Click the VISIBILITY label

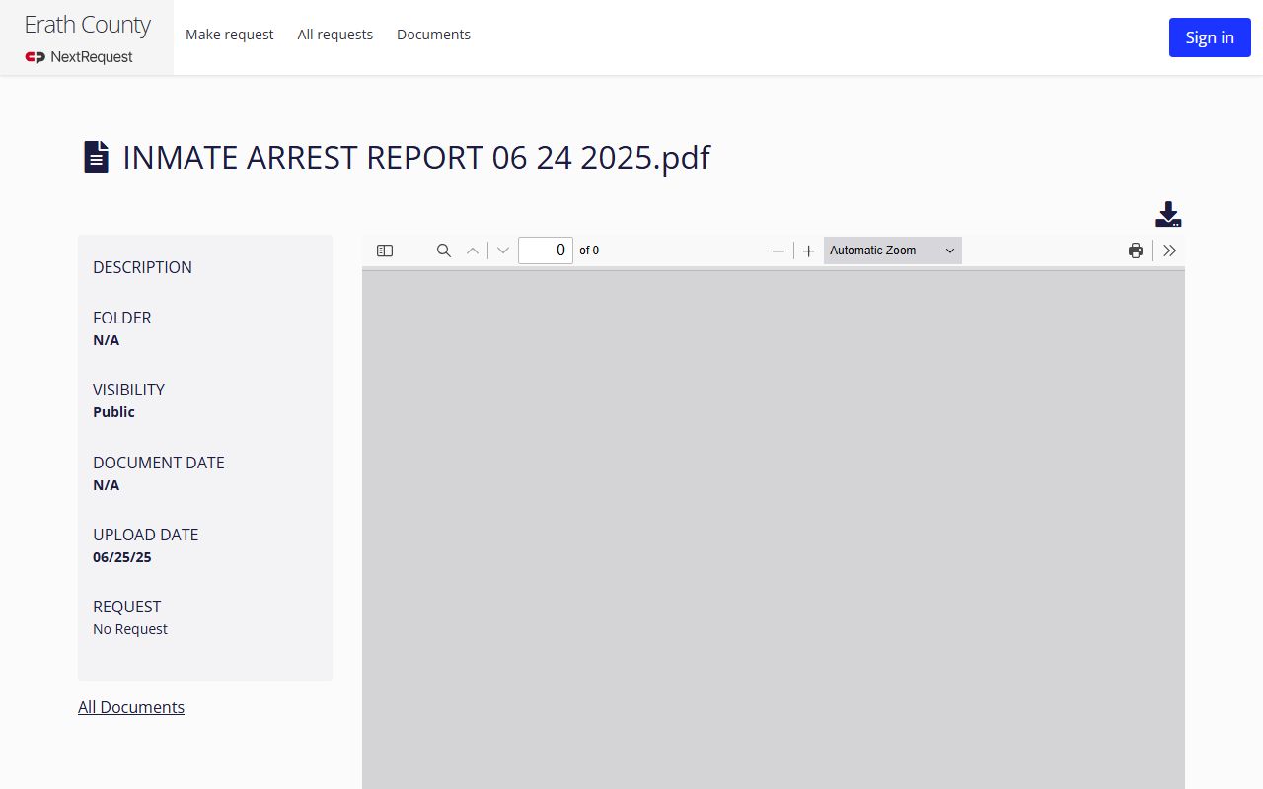pyautogui.click(x=128, y=390)
